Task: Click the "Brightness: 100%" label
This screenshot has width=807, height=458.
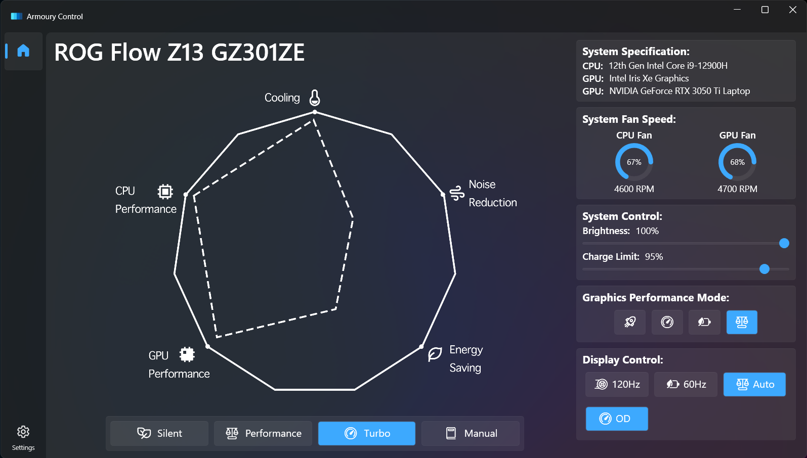Action: point(620,231)
